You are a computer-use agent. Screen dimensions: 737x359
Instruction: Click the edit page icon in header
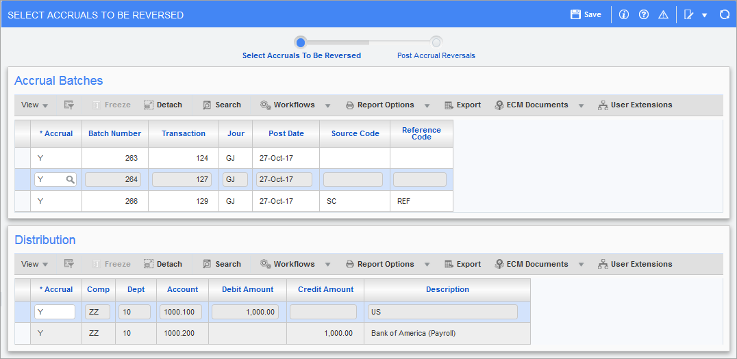tap(688, 14)
